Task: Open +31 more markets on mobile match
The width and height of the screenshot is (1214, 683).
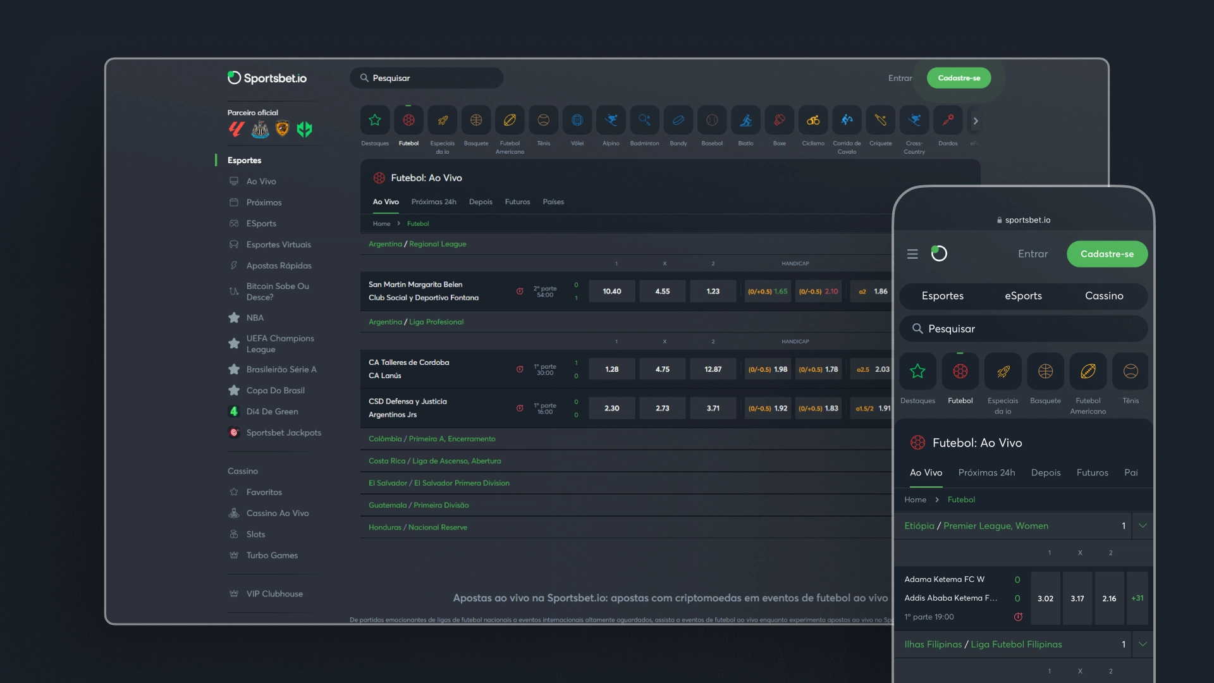Action: click(1137, 598)
